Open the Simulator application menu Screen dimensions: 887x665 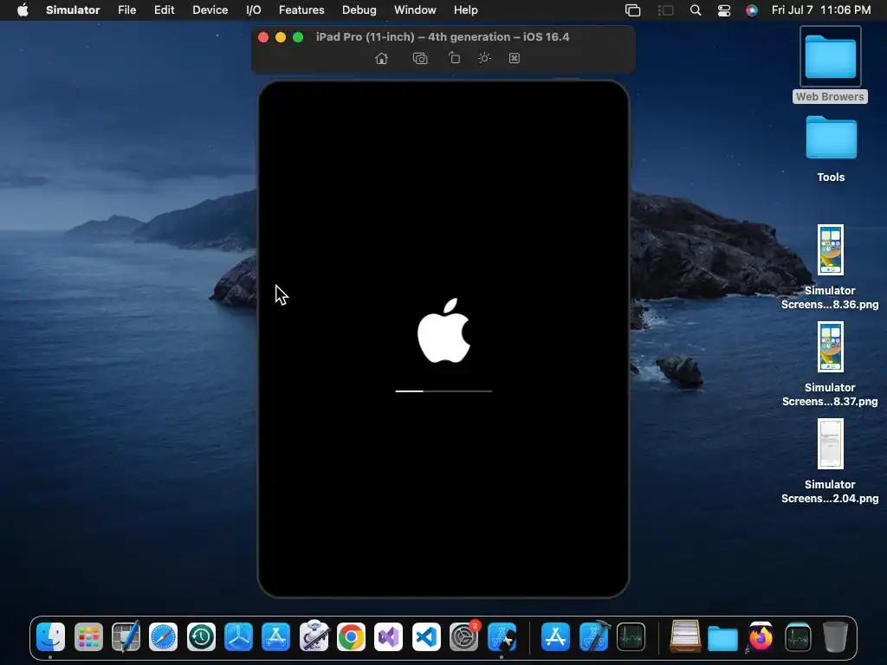(x=73, y=10)
